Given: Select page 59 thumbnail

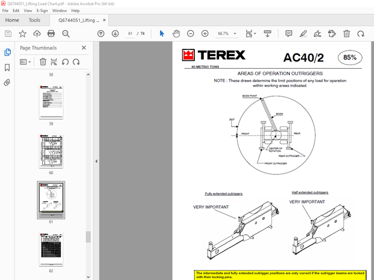Looking at the screenshot, I should pyautogui.click(x=51, y=102).
